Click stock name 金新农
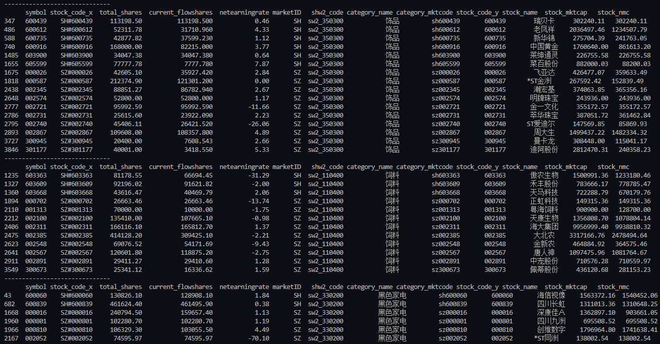Screen dimensions: 660x344 point(544,244)
